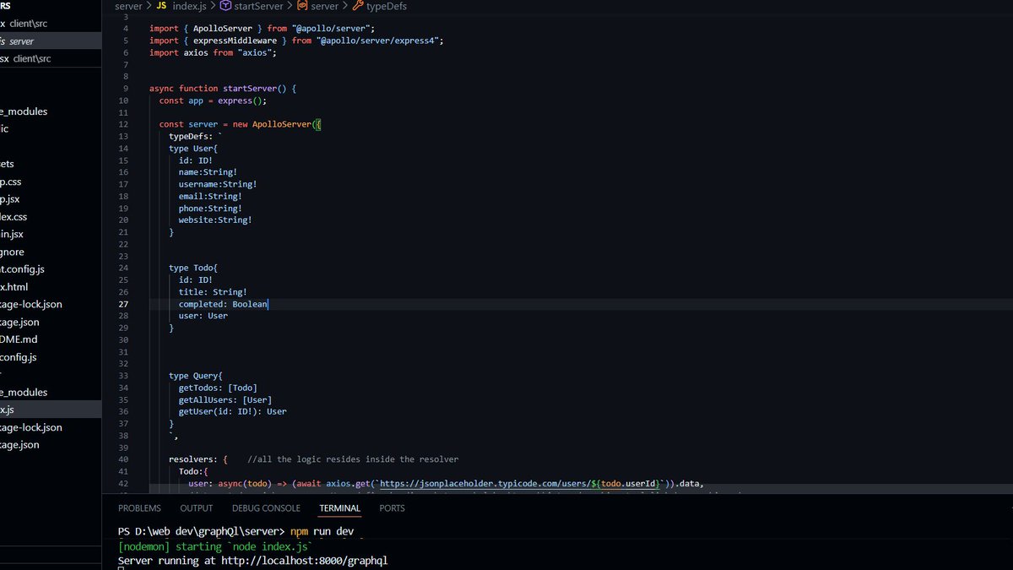The image size is (1013, 570).
Task: Open the server folder breadcrumb at path start
Action: [x=128, y=6]
